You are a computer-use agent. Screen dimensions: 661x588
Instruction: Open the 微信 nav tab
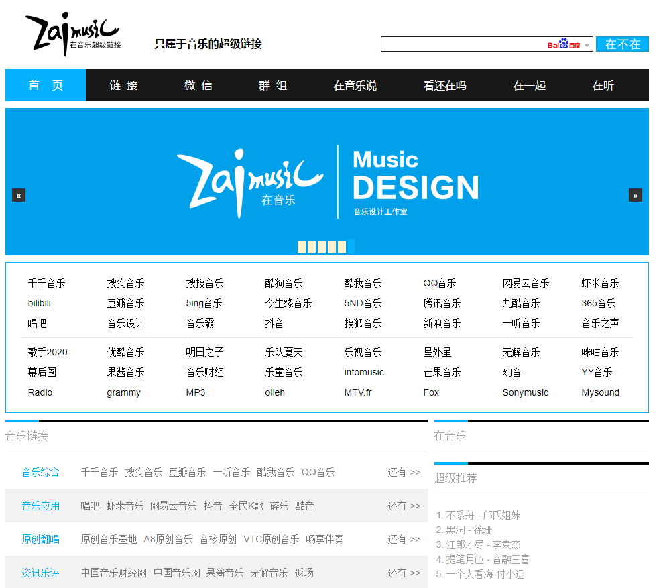[198, 85]
